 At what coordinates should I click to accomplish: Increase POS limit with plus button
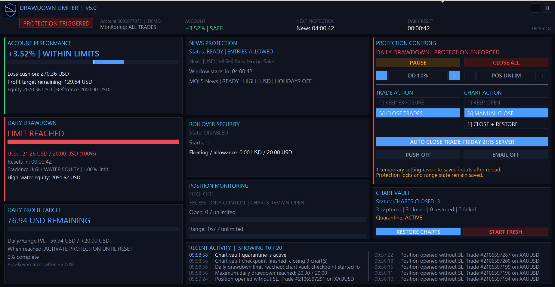[542, 76]
